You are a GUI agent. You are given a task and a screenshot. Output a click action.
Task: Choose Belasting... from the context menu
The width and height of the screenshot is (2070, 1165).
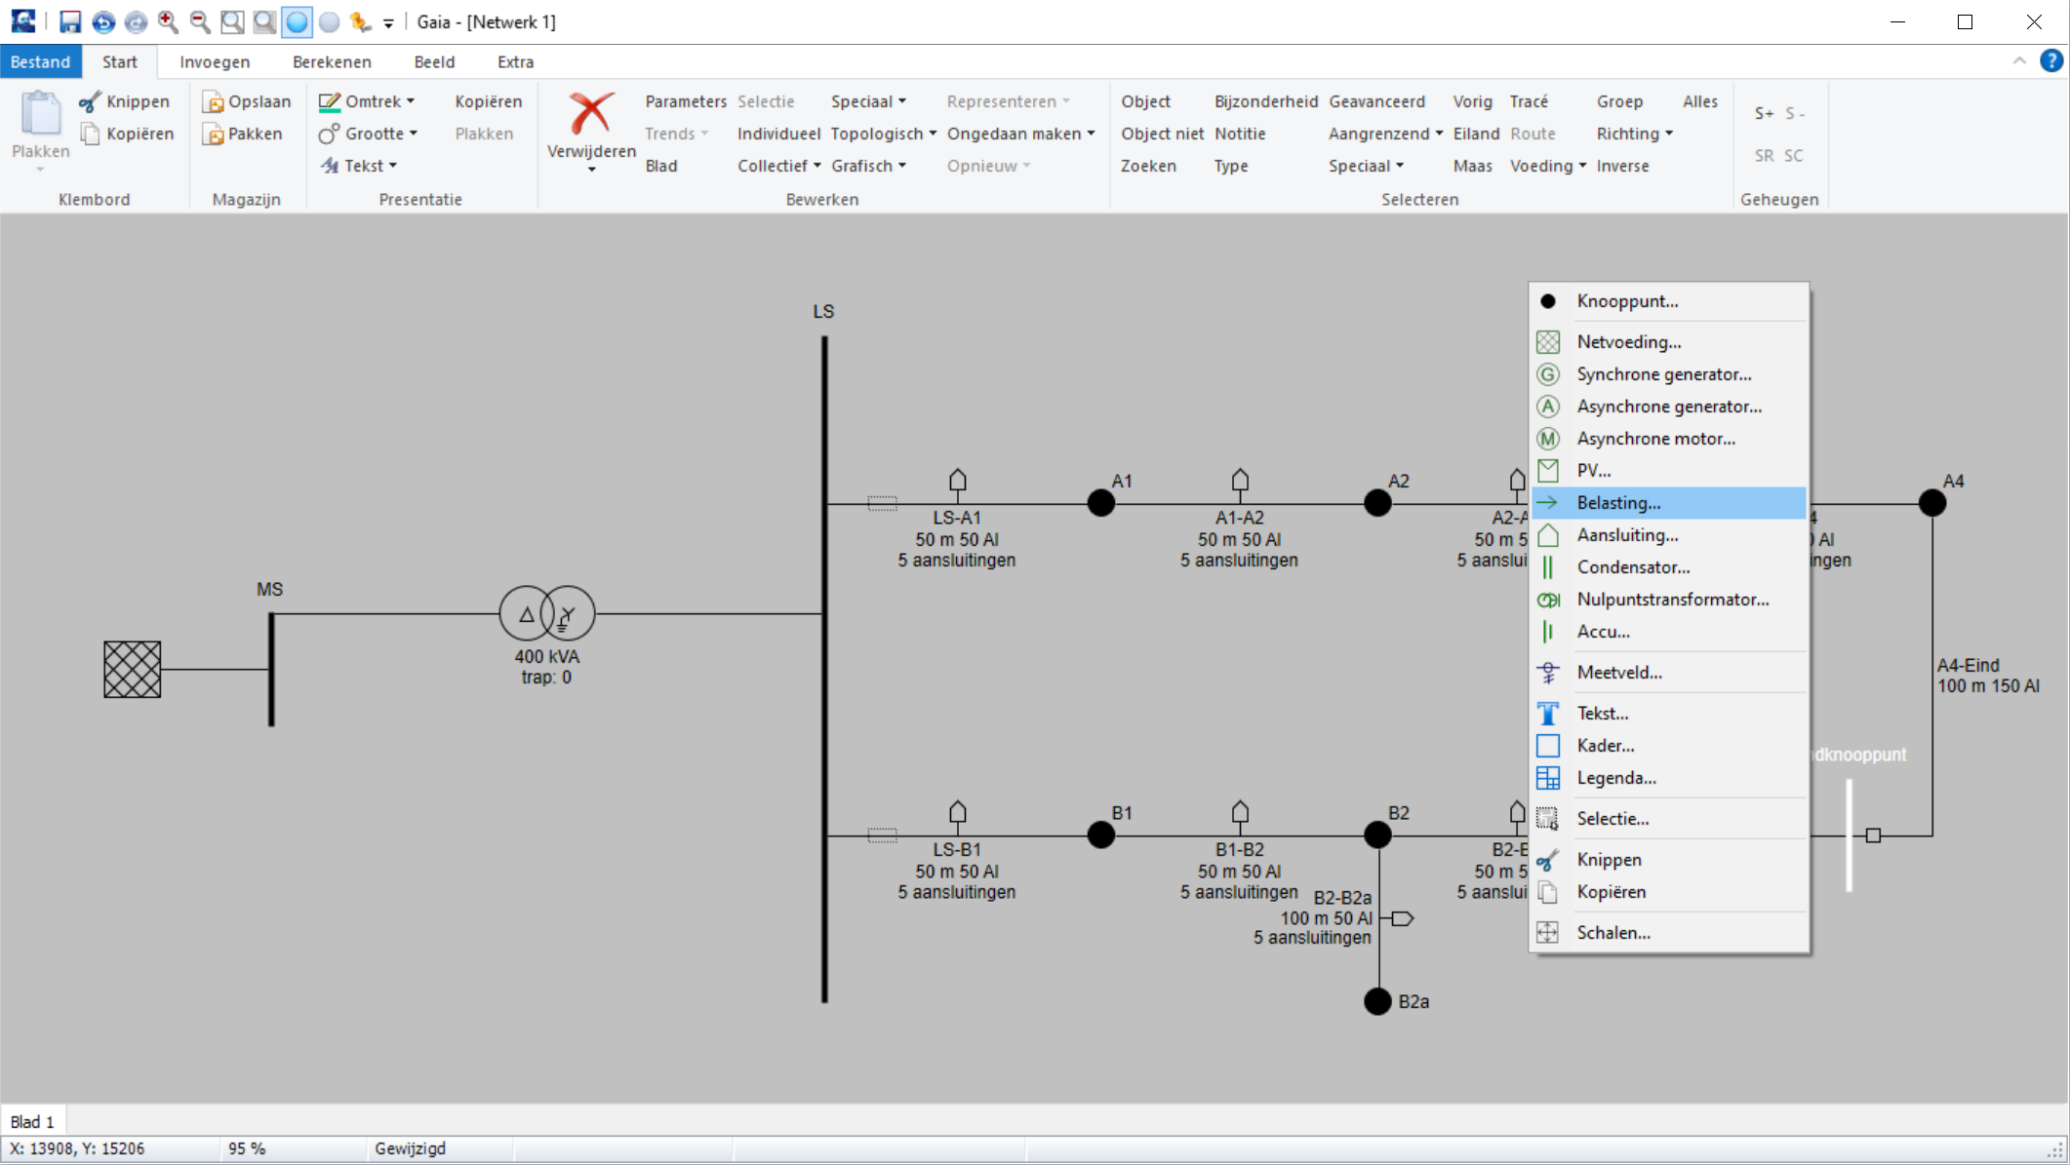point(1617,503)
